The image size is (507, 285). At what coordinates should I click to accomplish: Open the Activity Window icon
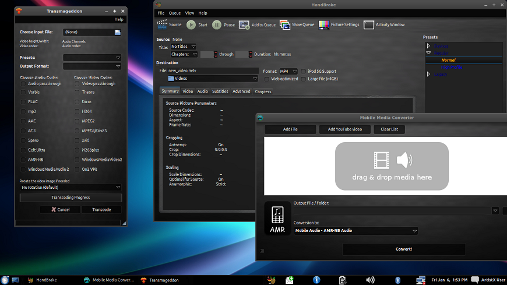[369, 24]
